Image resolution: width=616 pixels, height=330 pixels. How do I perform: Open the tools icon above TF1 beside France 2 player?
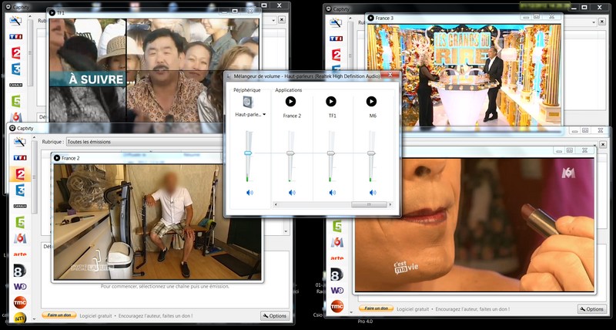click(x=19, y=142)
